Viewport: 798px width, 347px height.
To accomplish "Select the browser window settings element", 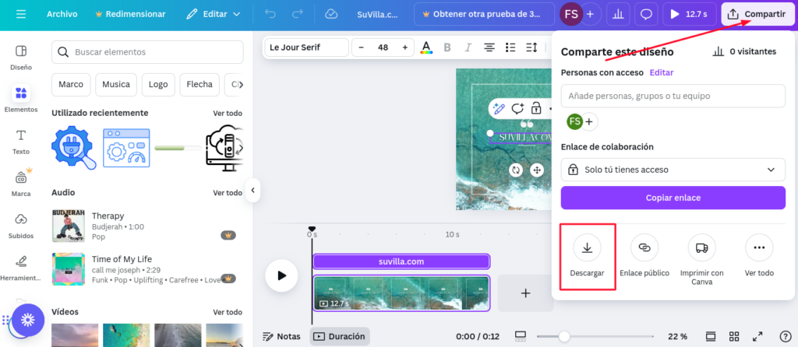I will 126,148.
